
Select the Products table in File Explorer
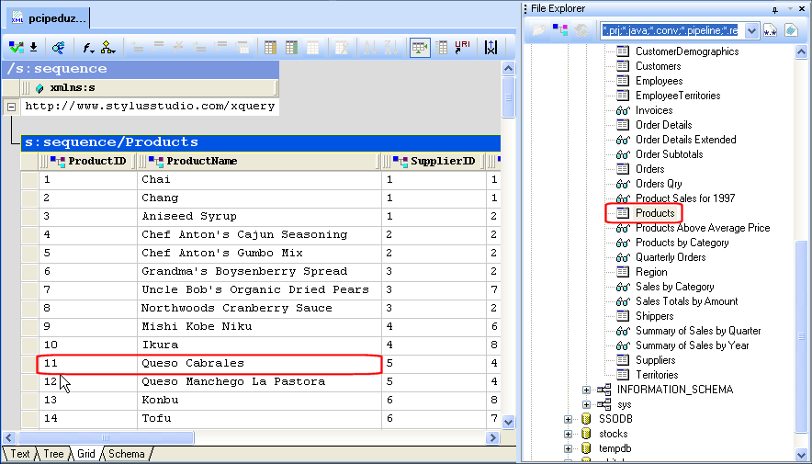[655, 213]
